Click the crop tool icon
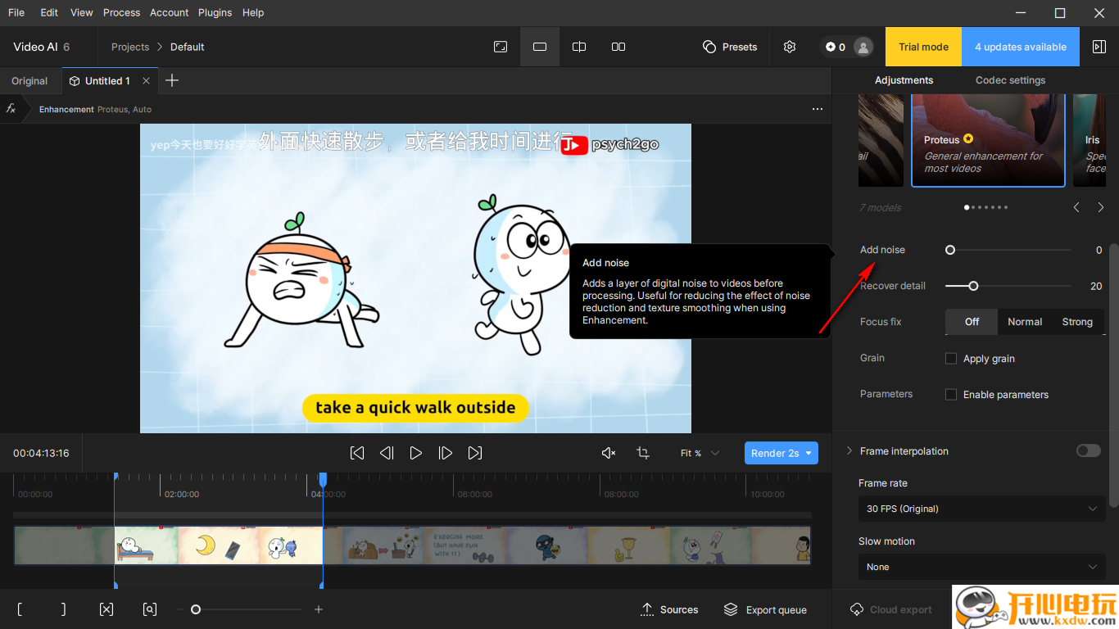The image size is (1119, 629). pos(643,453)
